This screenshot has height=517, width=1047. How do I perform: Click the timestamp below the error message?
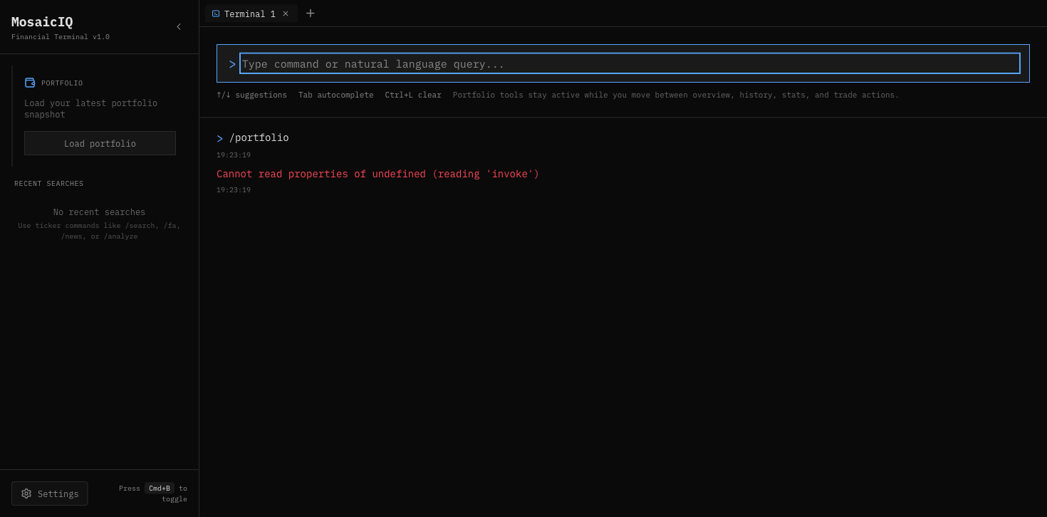[234, 190]
